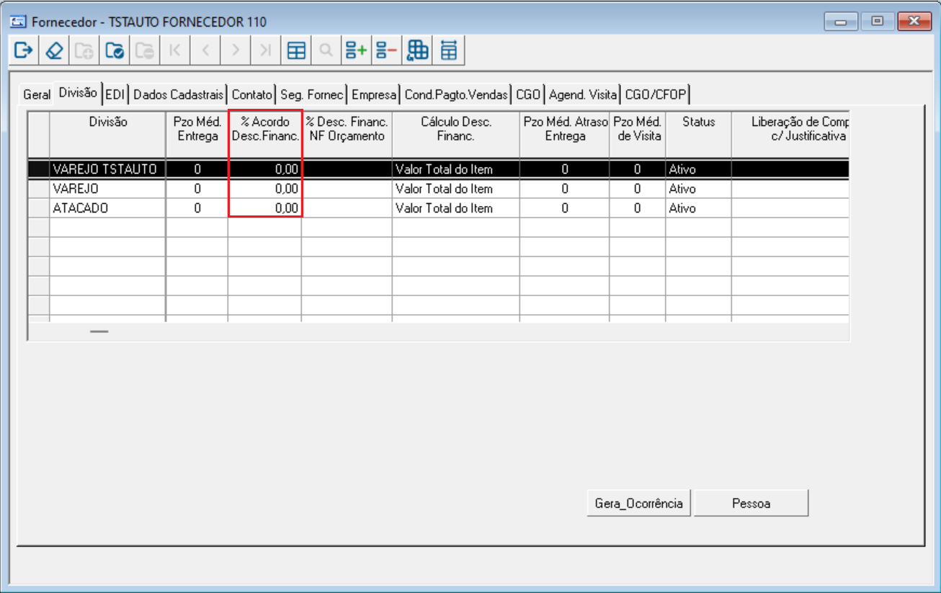Switch to the Geral tab

[37, 94]
